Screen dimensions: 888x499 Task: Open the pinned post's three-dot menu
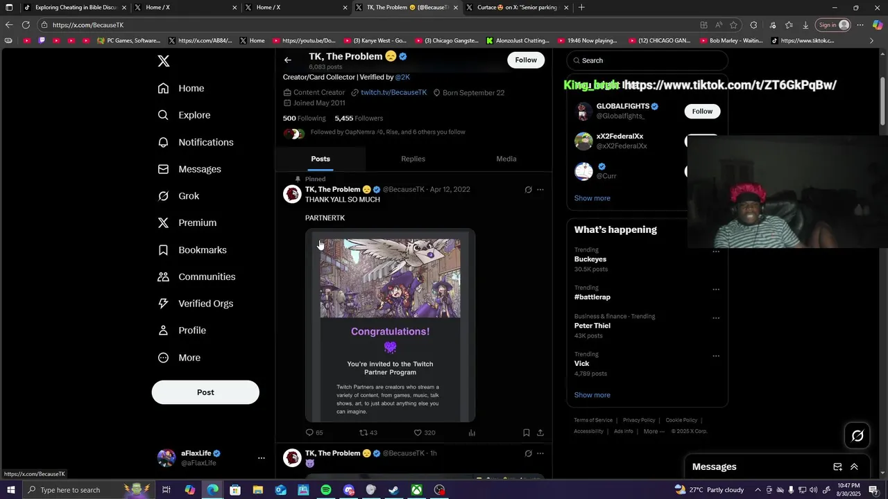(540, 189)
